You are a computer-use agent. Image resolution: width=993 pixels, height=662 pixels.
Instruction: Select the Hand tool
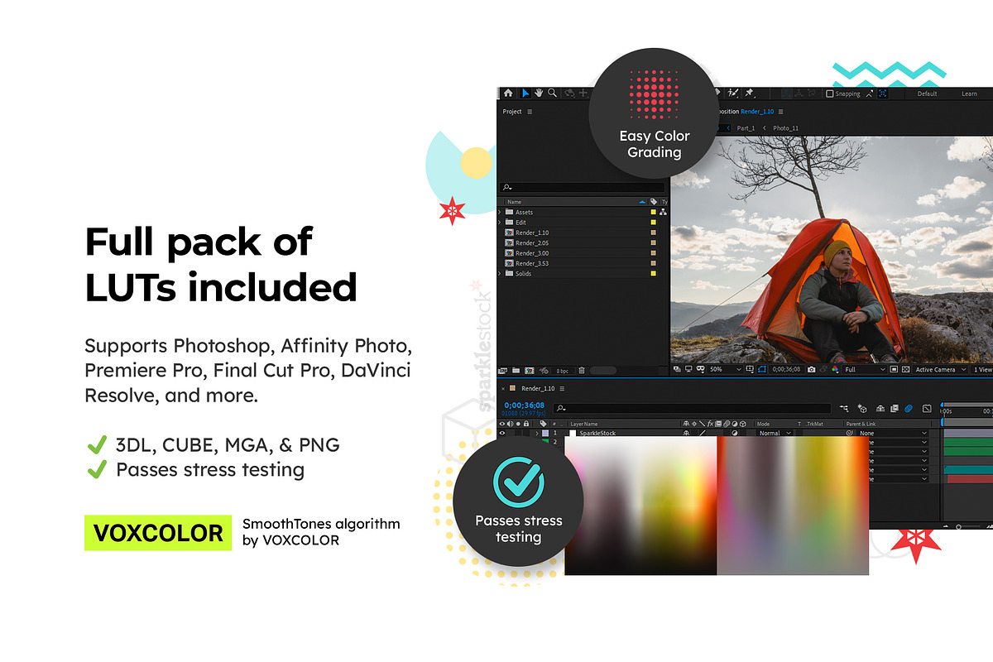point(539,94)
